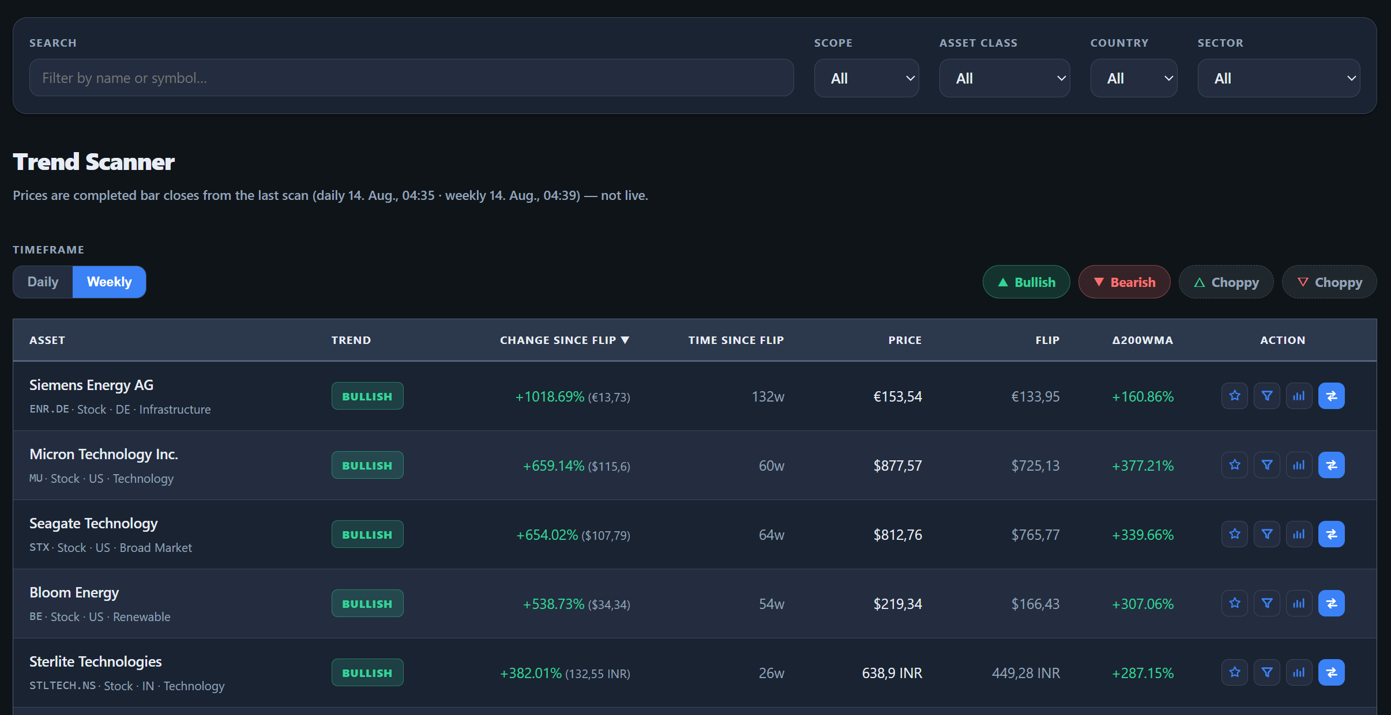Click the 638,9 INR price cell
This screenshot has height=715, width=1391.
(892, 673)
